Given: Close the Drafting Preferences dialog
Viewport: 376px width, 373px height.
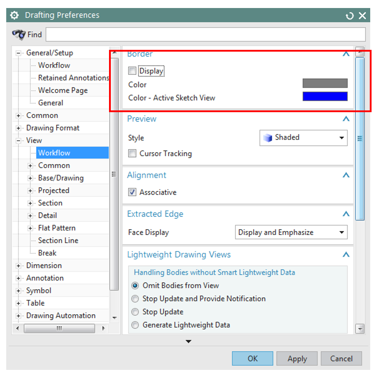Looking at the screenshot, I should [362, 16].
